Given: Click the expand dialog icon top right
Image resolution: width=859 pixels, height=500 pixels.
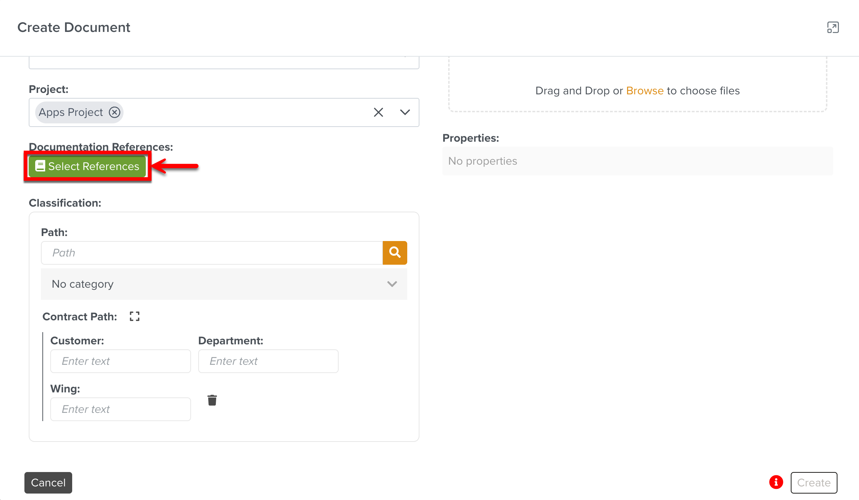Looking at the screenshot, I should pyautogui.click(x=833, y=28).
